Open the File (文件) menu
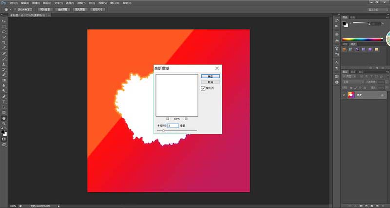 pyautogui.click(x=13, y=2)
